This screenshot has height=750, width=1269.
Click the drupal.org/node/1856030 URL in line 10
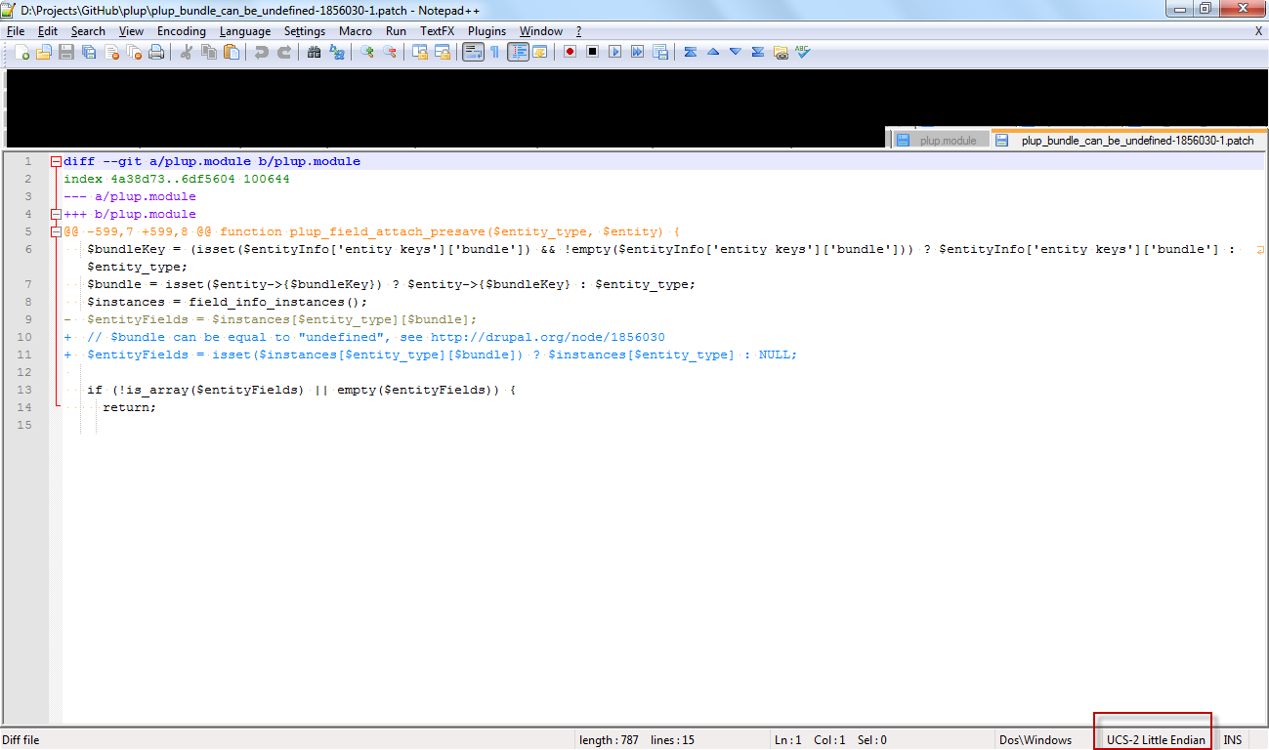[548, 338]
